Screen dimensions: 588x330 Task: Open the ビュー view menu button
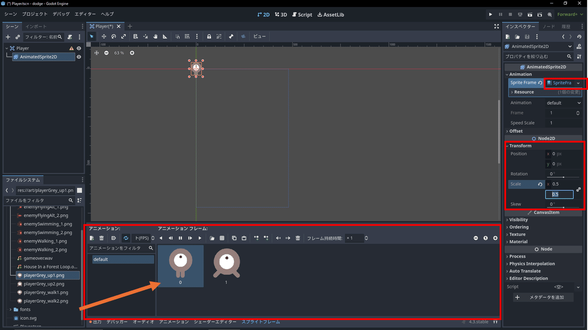260,36
